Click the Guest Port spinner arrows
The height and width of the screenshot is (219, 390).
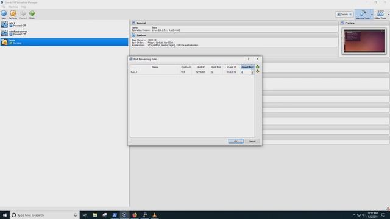pos(252,72)
